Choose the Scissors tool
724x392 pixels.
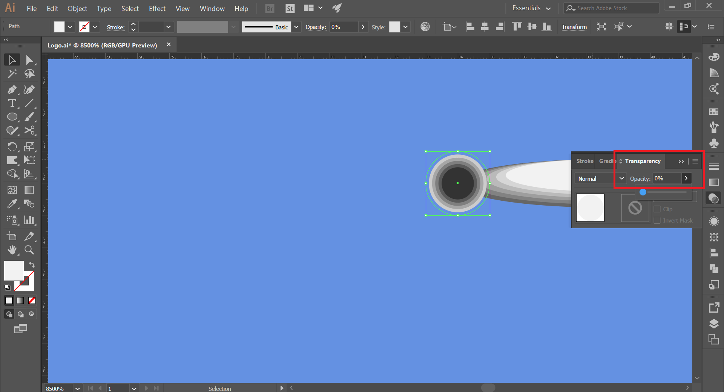29,131
